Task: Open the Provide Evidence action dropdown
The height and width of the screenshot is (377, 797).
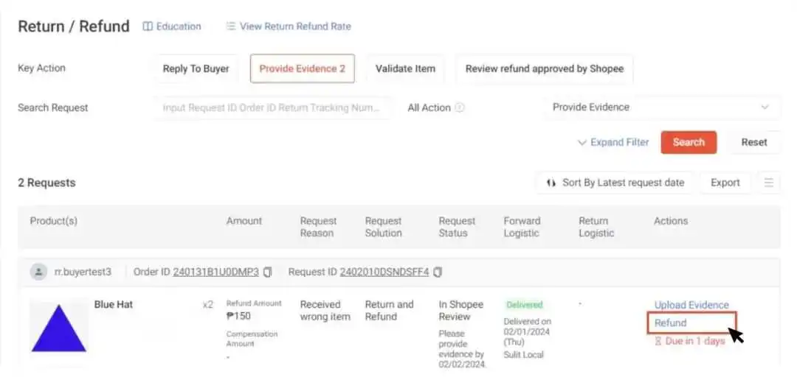Action: [662, 107]
